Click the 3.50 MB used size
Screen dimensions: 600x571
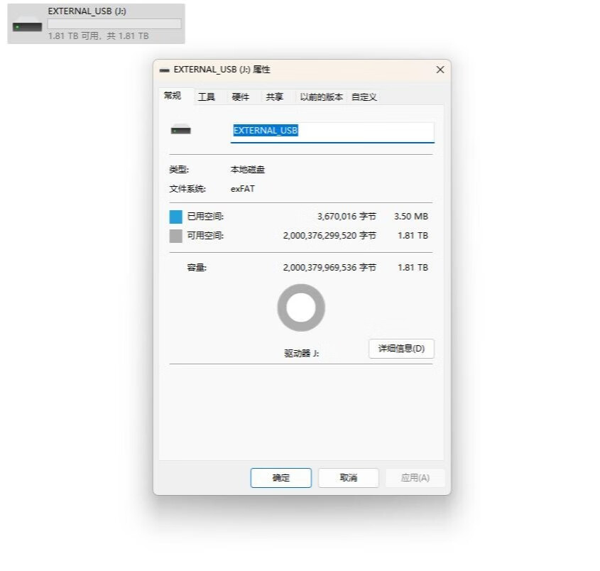tap(411, 216)
